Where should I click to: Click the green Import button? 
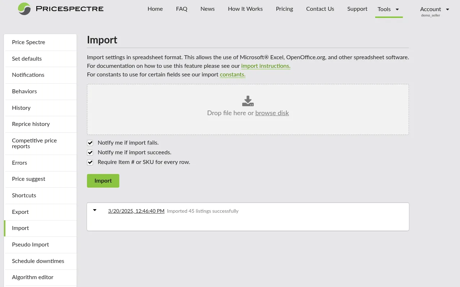[x=103, y=180]
